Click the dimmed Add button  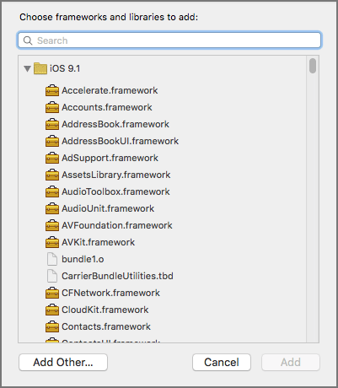[x=291, y=362]
